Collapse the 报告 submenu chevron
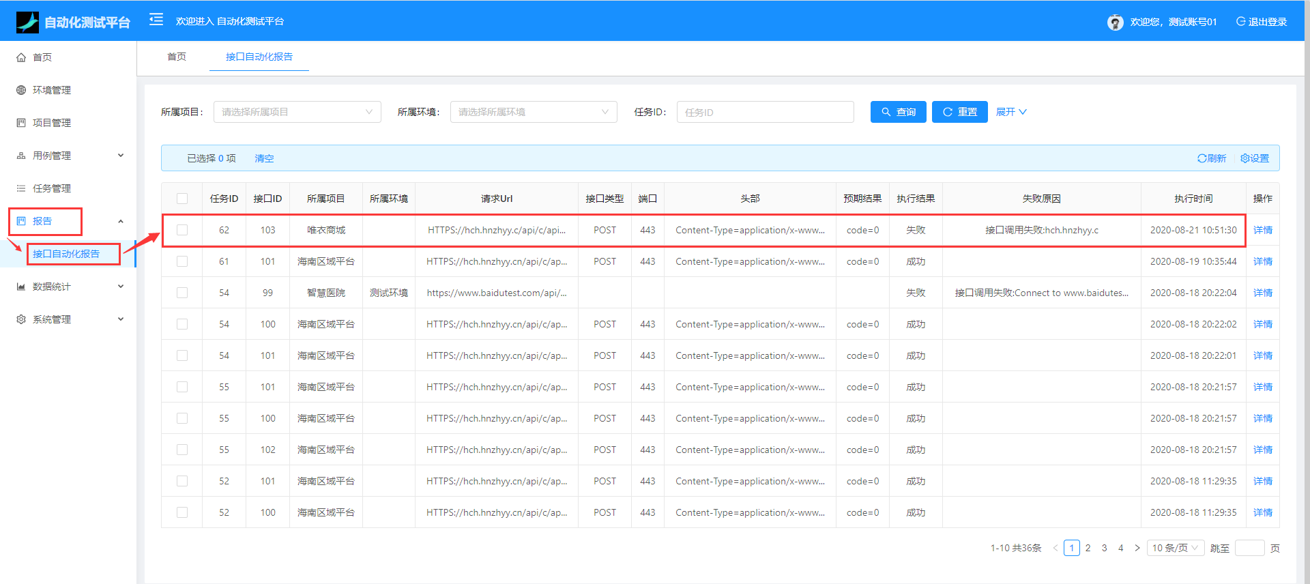1310x584 pixels. tap(121, 221)
